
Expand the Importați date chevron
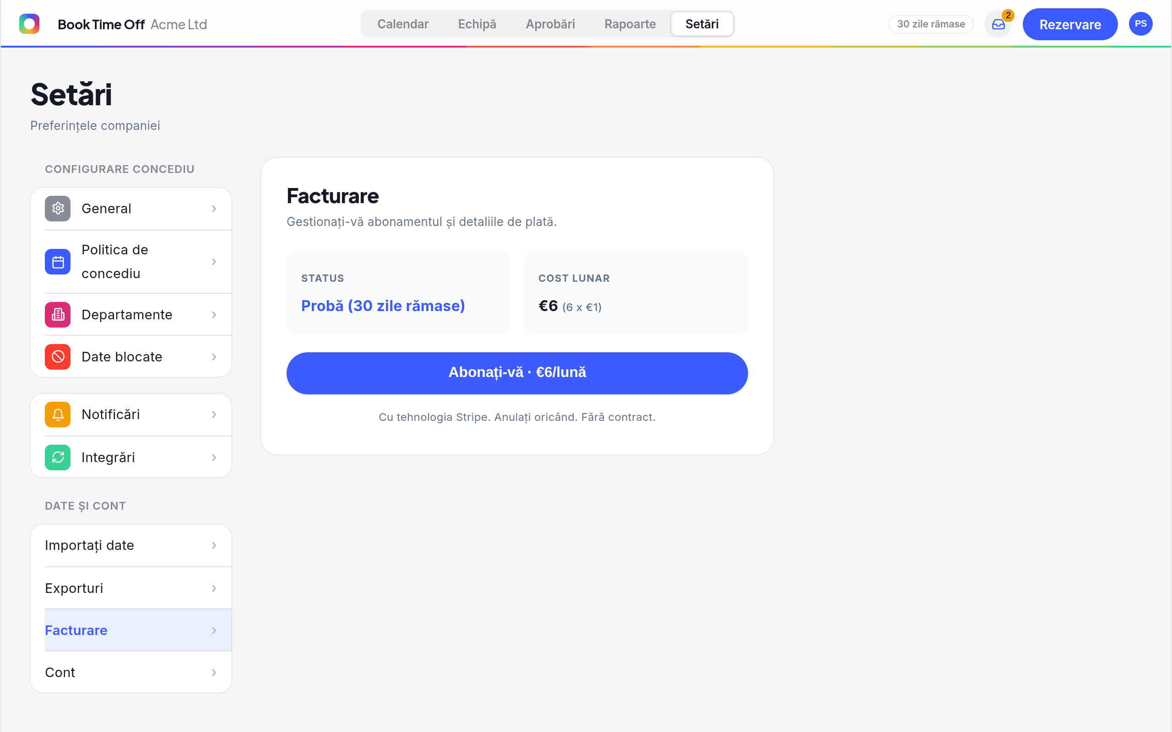tap(214, 546)
